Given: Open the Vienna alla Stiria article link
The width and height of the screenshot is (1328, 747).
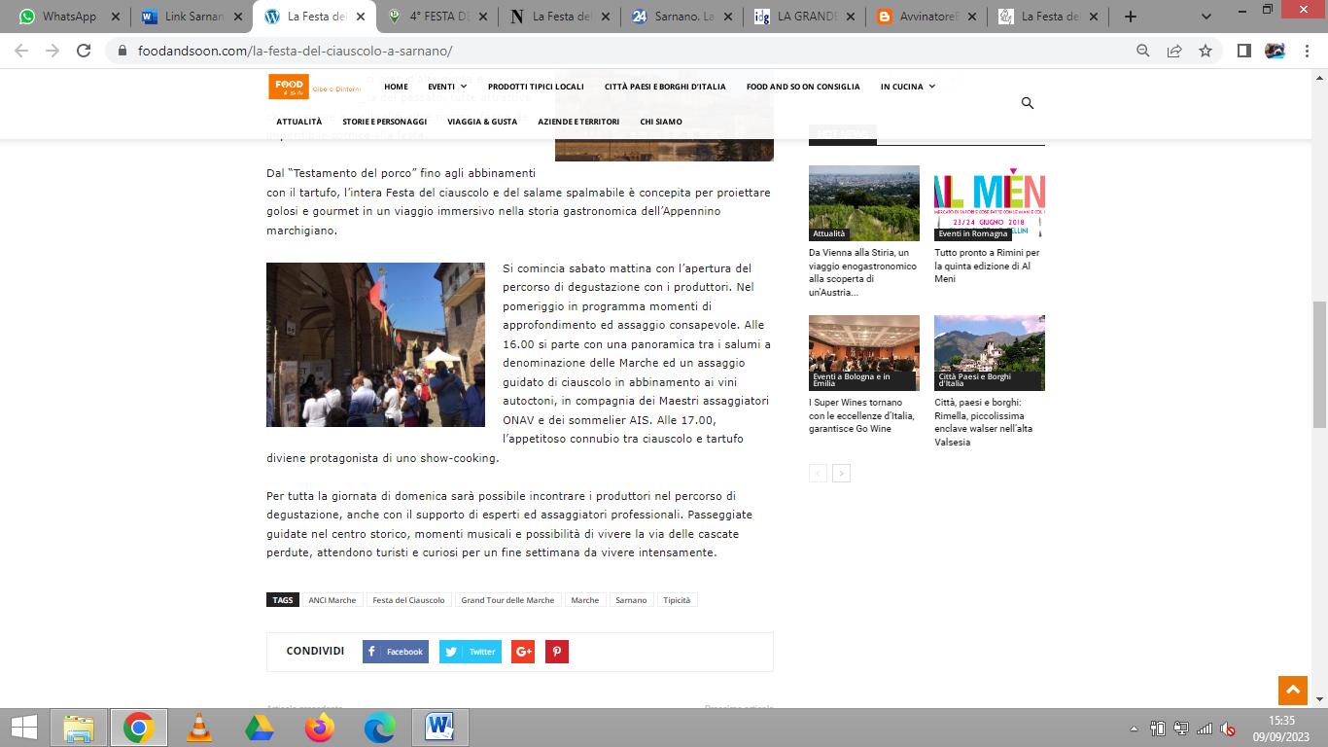Looking at the screenshot, I should [863, 272].
